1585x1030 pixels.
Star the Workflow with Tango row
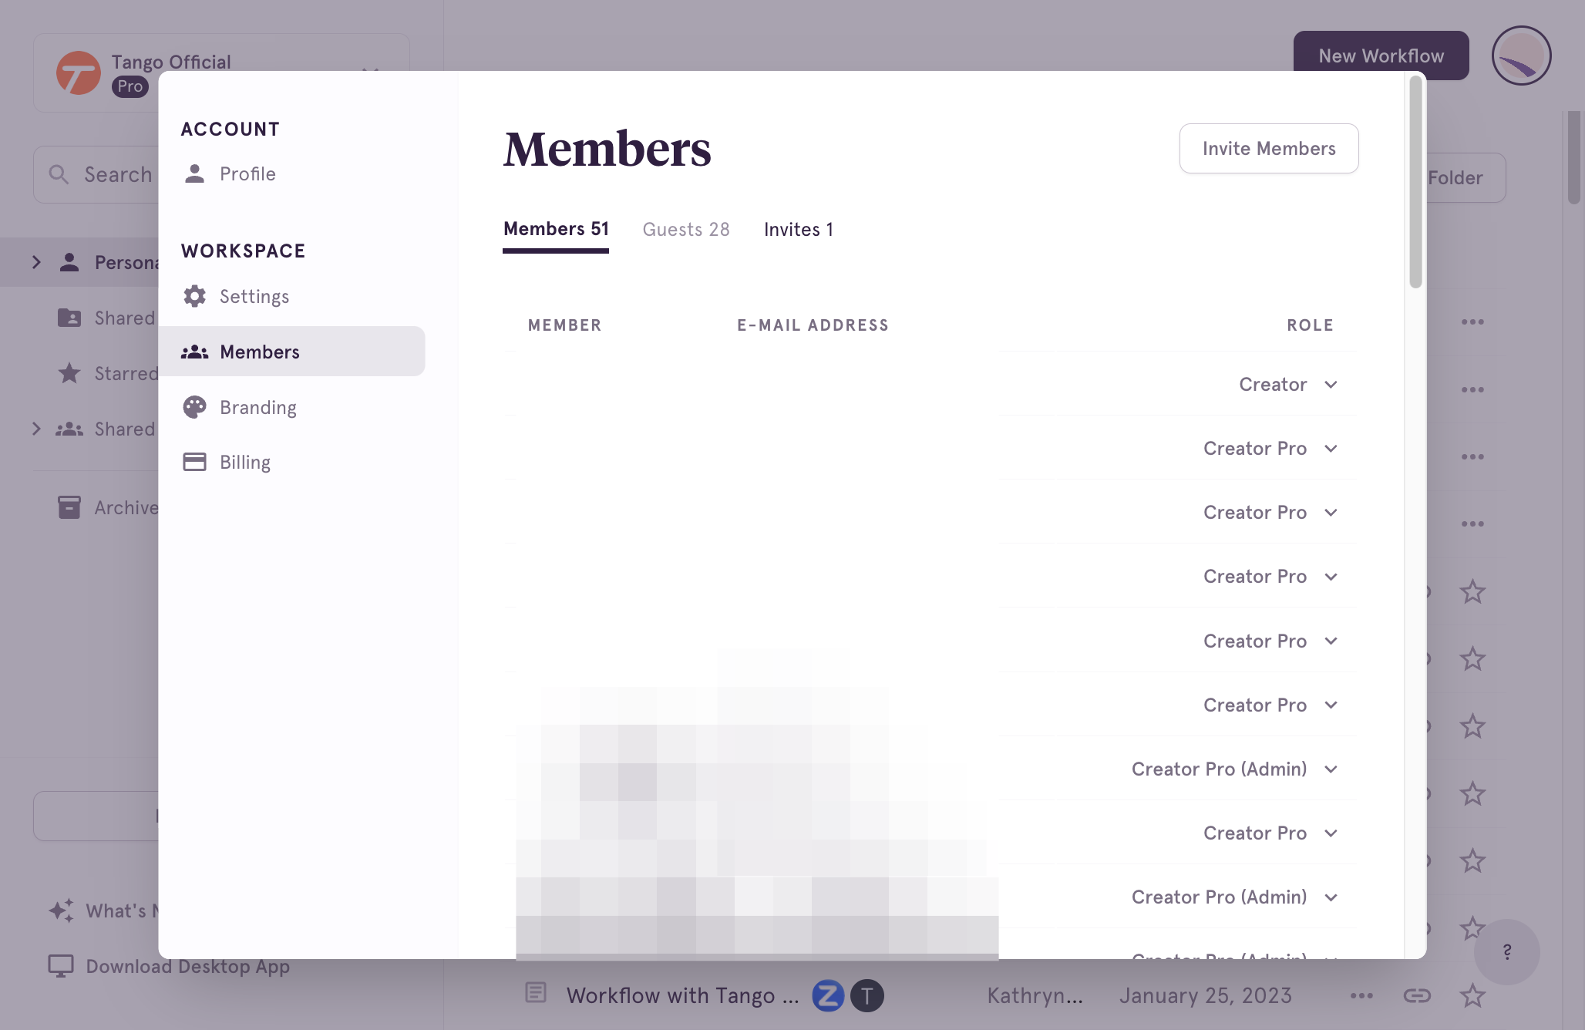coord(1472,995)
